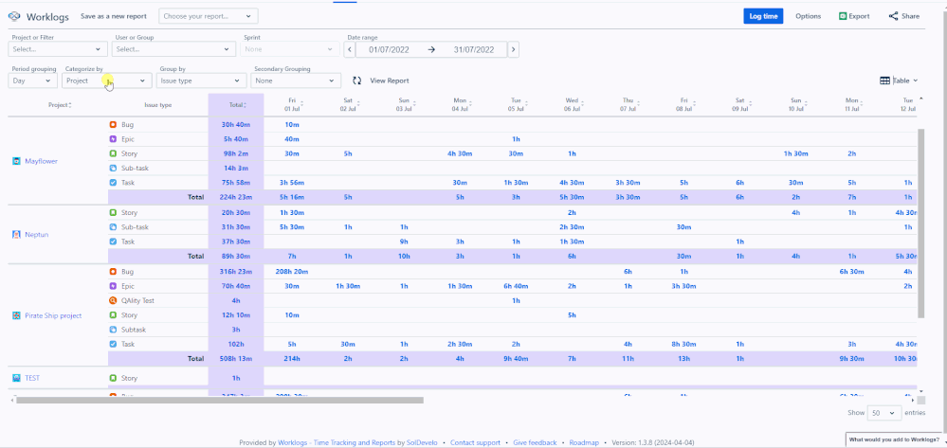This screenshot has height=448, width=947.
Task: Open the Options menu
Action: [808, 16]
